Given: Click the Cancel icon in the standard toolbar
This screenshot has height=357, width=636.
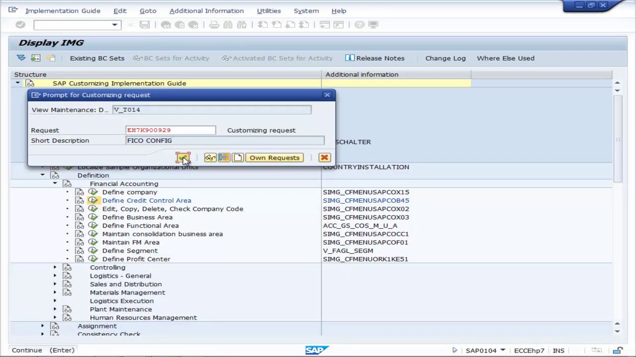Looking at the screenshot, I should (193, 25).
